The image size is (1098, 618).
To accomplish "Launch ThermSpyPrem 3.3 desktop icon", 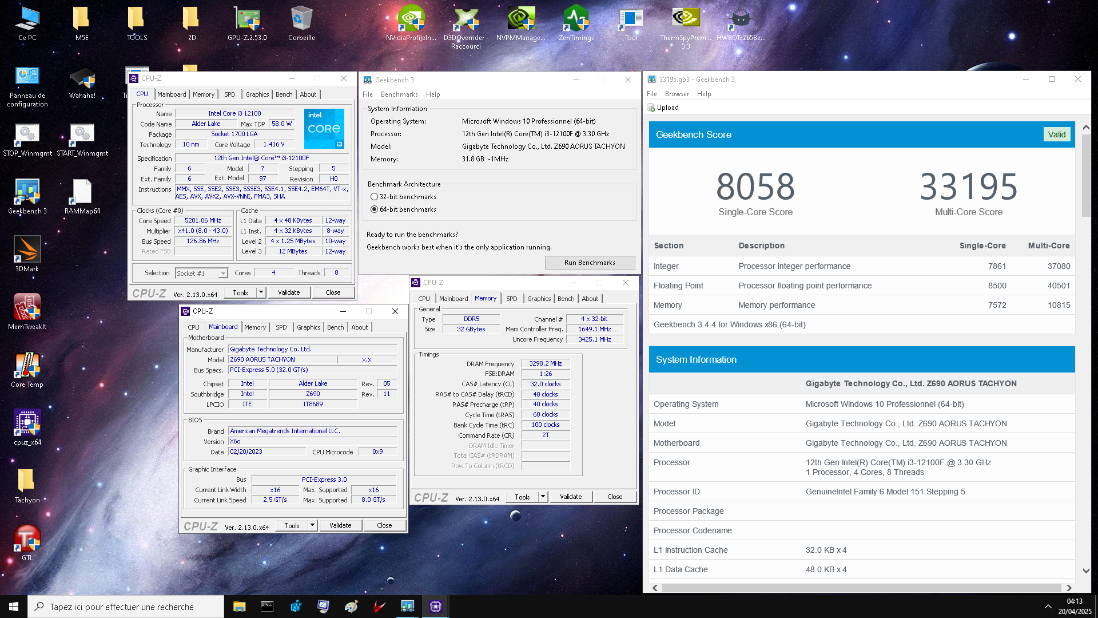I will (x=686, y=27).
